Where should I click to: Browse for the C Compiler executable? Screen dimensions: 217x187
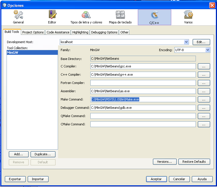204,66
